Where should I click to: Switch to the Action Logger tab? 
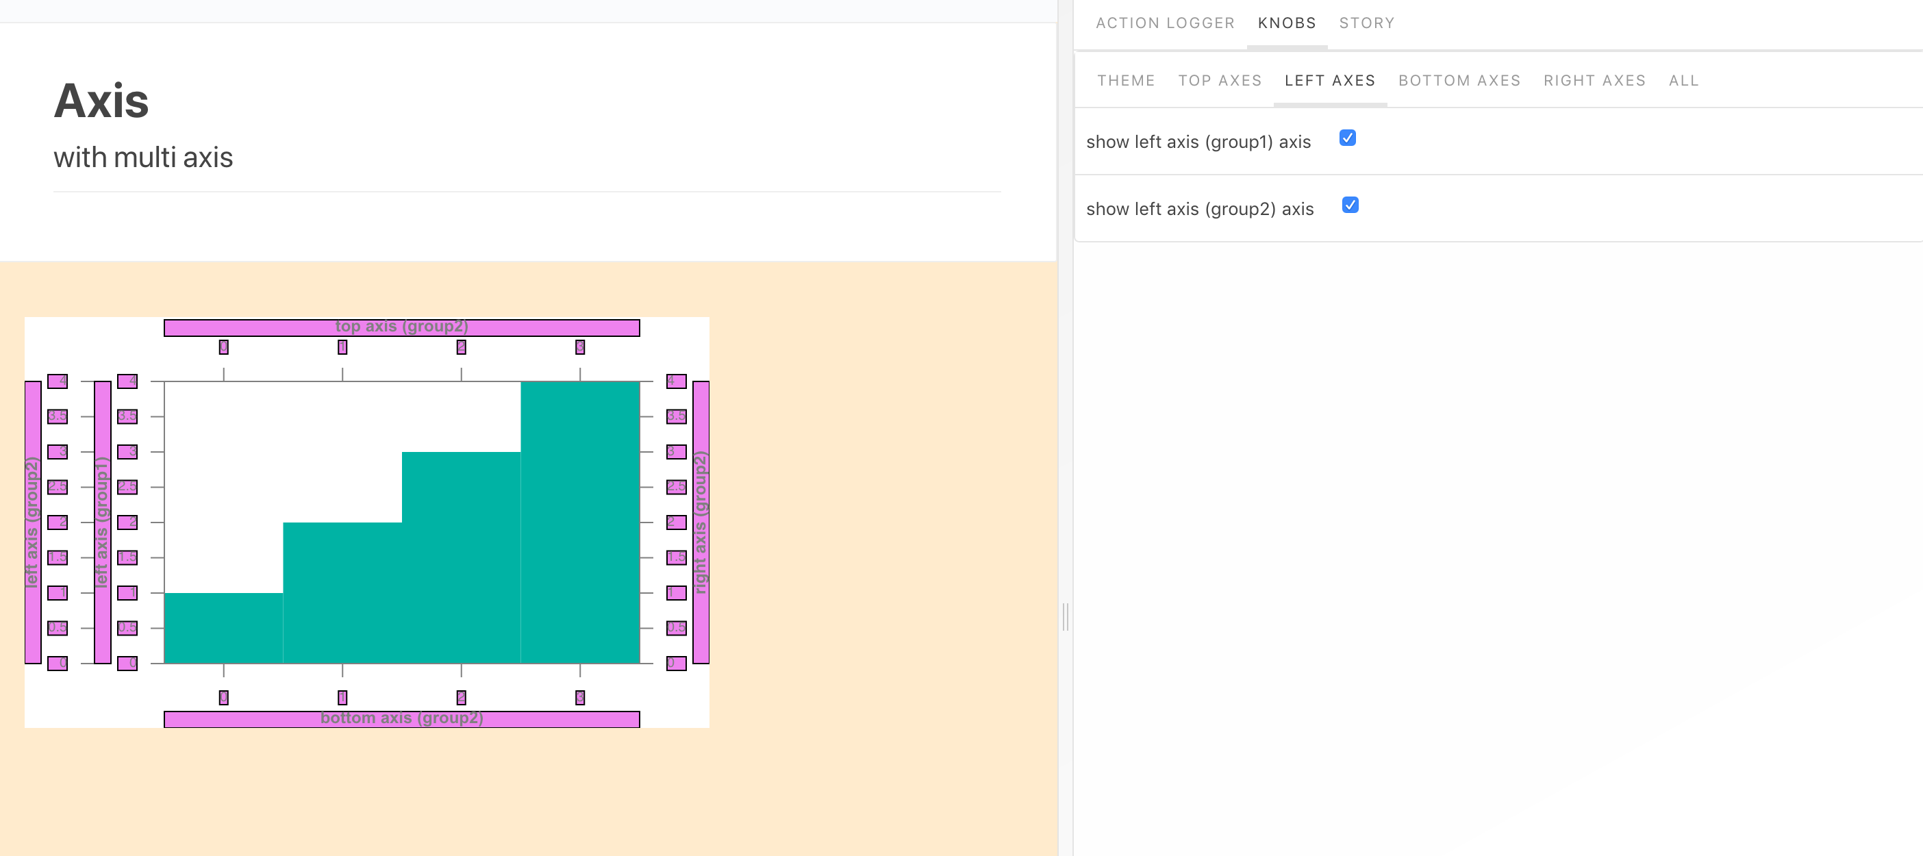pyautogui.click(x=1164, y=23)
